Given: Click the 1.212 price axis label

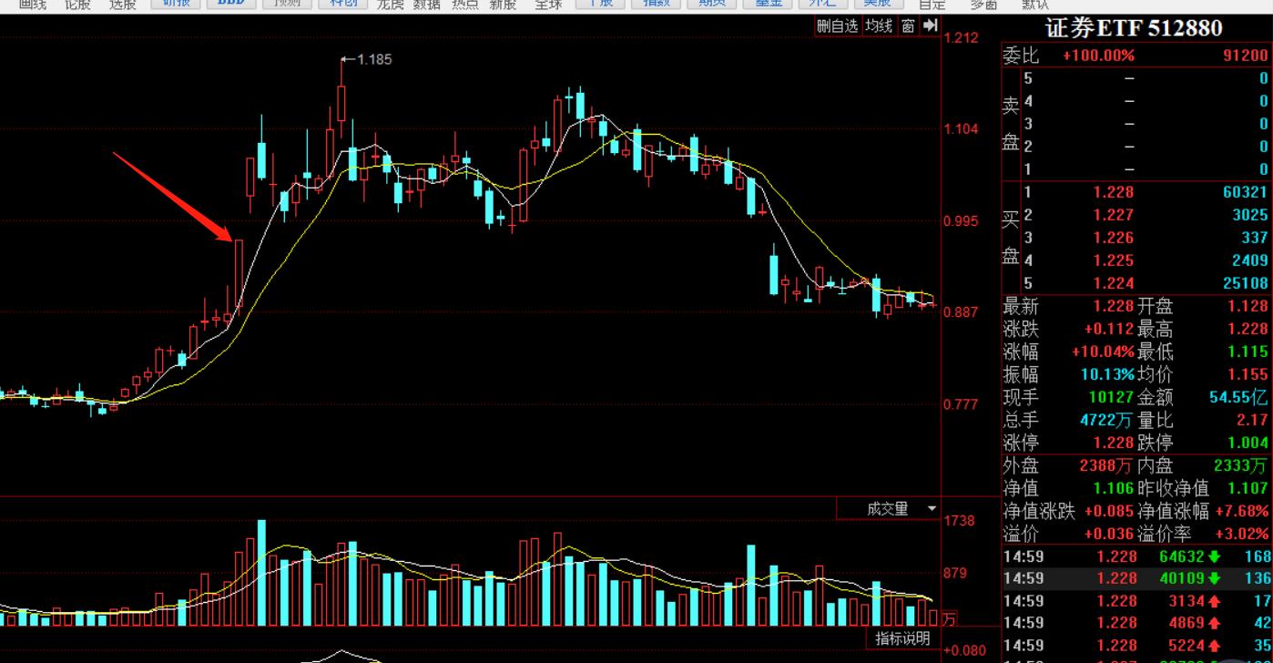Looking at the screenshot, I should pos(962,37).
